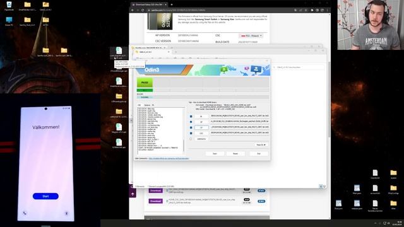Open the CSC region dropdown on the webpage

click(251, 36)
